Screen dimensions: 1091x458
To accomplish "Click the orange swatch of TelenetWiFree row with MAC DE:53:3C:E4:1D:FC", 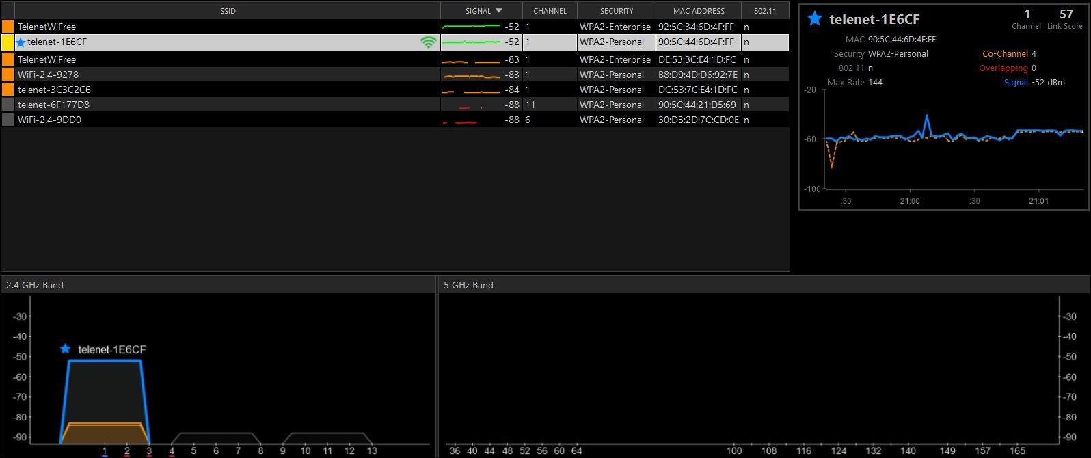I will (8, 59).
